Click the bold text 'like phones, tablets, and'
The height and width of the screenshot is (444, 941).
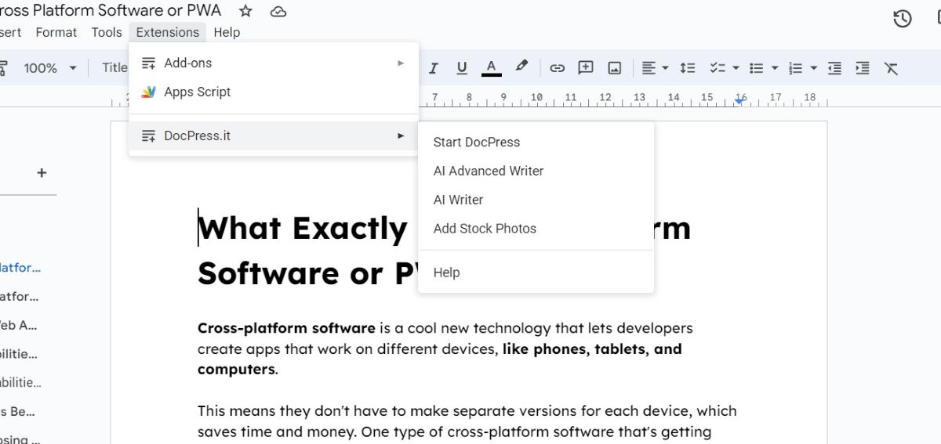click(592, 348)
